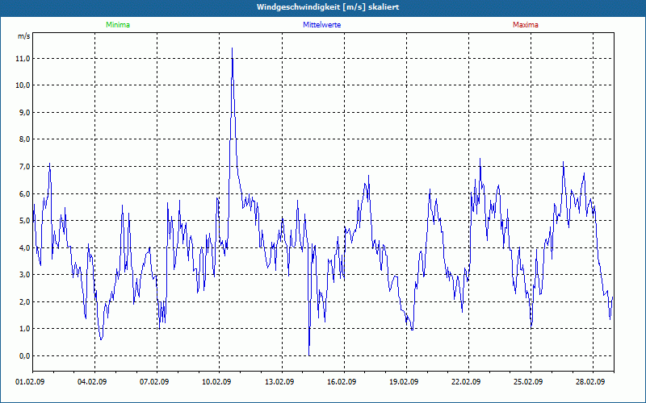Viewport: 646px width, 403px height.
Task: Click the m/s unit label
Action: coord(24,36)
